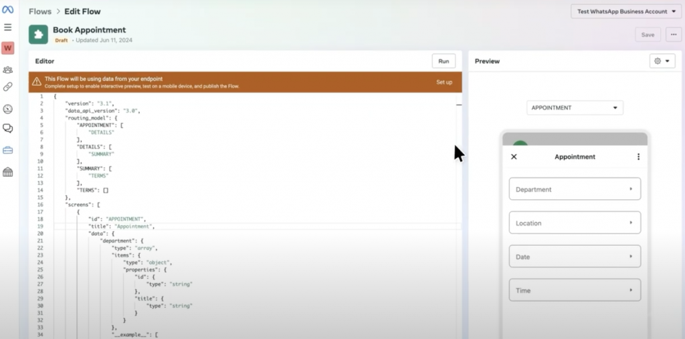Expand the Location dropdown in preview
Viewport: 685px width, 339px height.
click(x=575, y=223)
